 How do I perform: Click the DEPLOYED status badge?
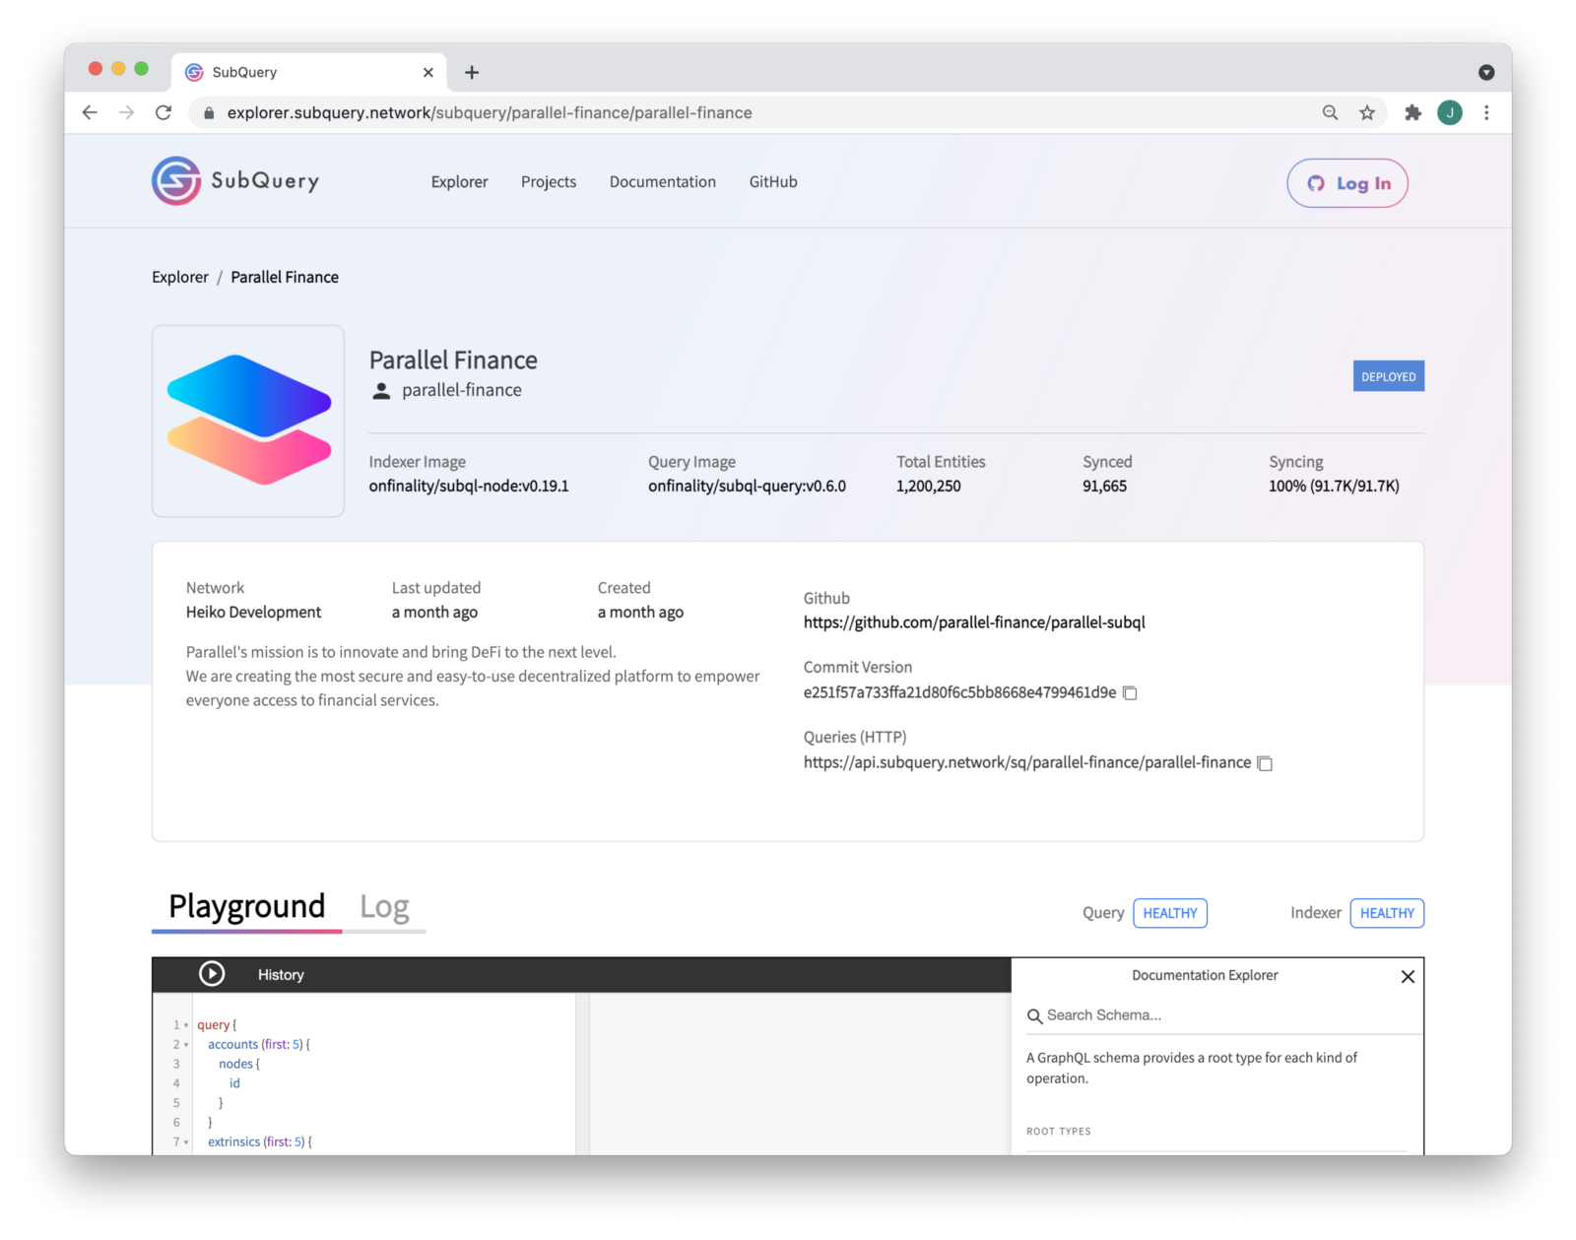coord(1389,376)
